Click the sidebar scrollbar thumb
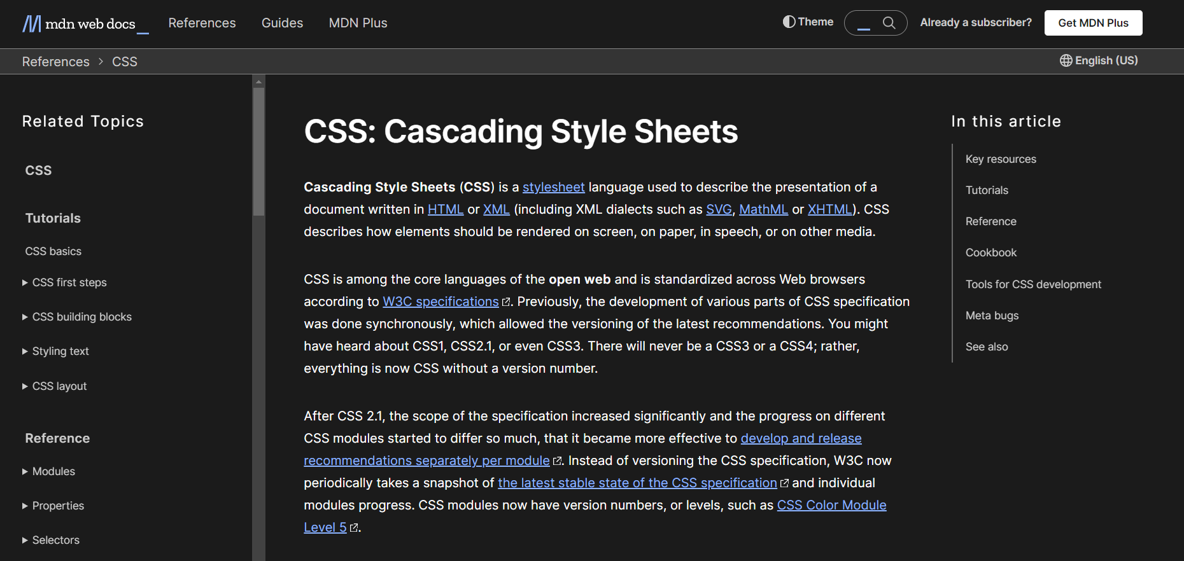Screen dimensions: 1184x561 point(258,152)
